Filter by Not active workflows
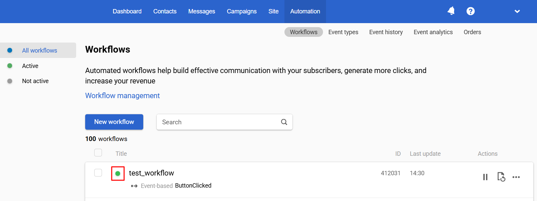Image resolution: width=537 pixels, height=201 pixels. tap(35, 81)
